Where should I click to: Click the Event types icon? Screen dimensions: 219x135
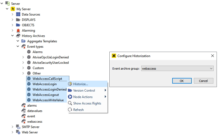pos(24,46)
